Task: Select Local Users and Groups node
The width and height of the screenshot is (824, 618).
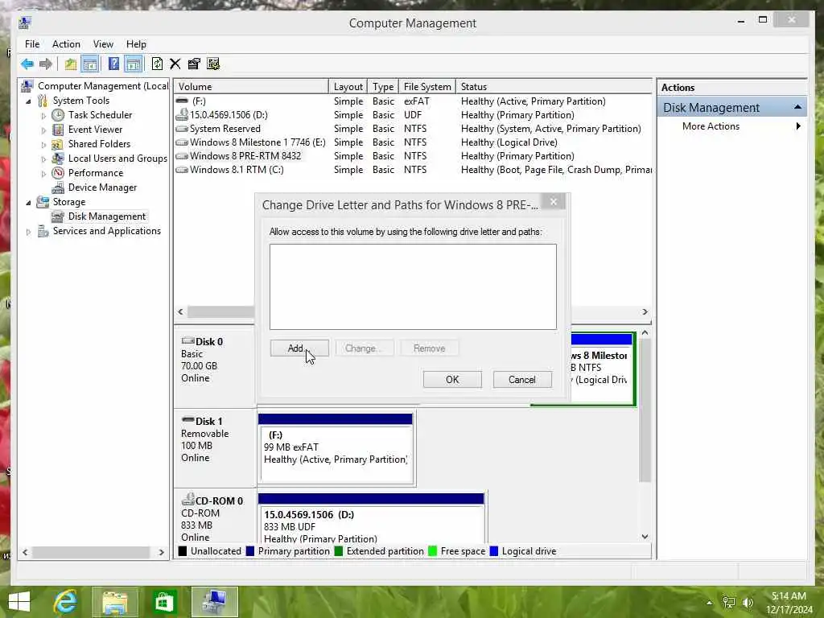Action: pos(117,159)
